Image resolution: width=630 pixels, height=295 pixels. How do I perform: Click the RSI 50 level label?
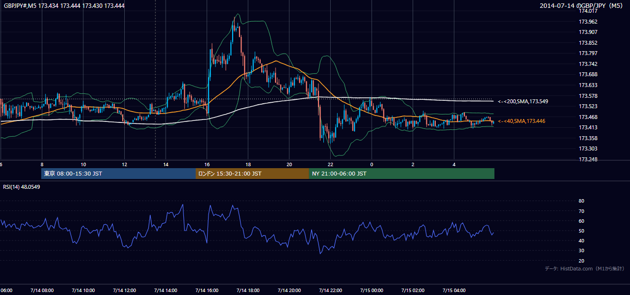click(x=581, y=231)
